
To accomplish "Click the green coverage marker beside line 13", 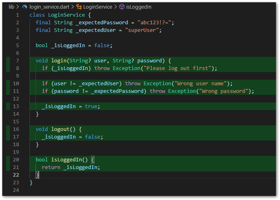I will click(8, 106).
